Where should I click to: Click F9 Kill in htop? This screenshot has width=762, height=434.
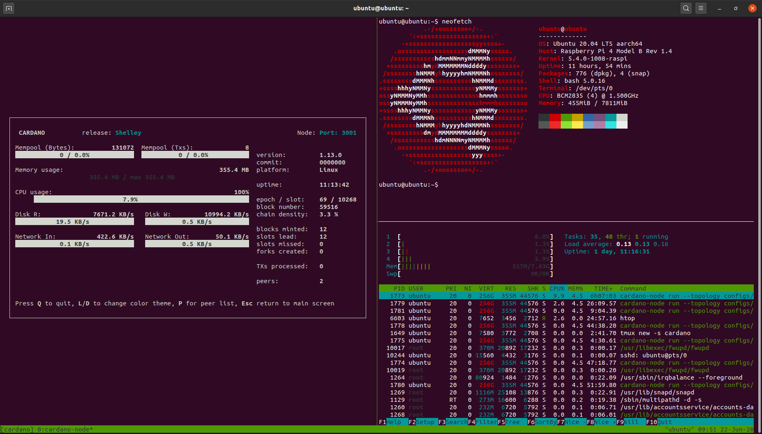coord(631,422)
